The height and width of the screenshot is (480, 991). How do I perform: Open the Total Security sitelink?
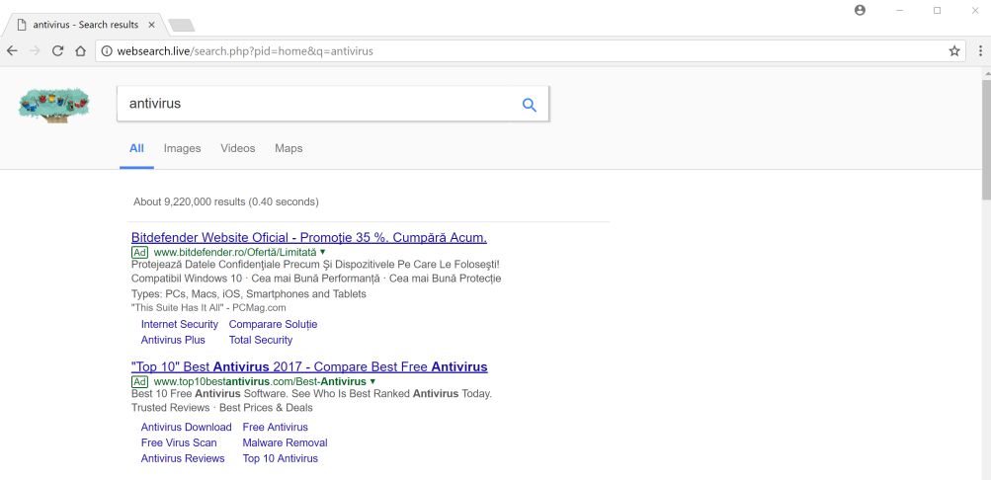pyautogui.click(x=261, y=340)
